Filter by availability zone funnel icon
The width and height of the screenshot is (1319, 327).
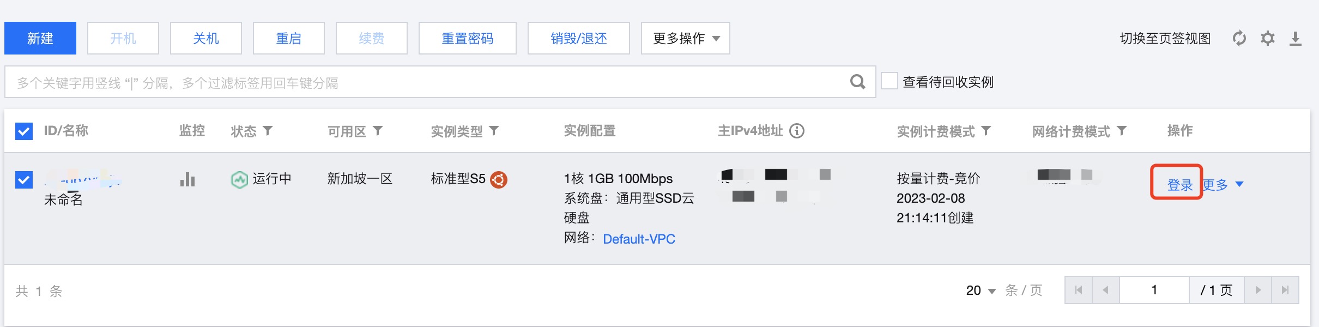(378, 131)
